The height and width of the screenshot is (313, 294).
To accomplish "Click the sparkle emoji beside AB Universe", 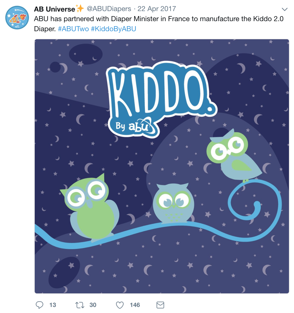I will click(x=80, y=9).
